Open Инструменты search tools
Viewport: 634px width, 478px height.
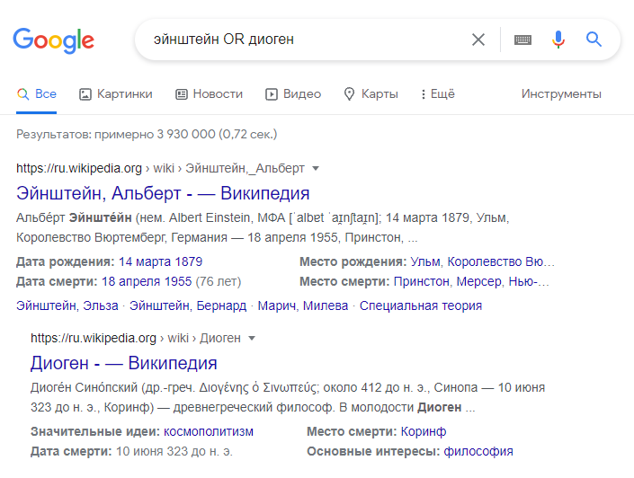(561, 94)
